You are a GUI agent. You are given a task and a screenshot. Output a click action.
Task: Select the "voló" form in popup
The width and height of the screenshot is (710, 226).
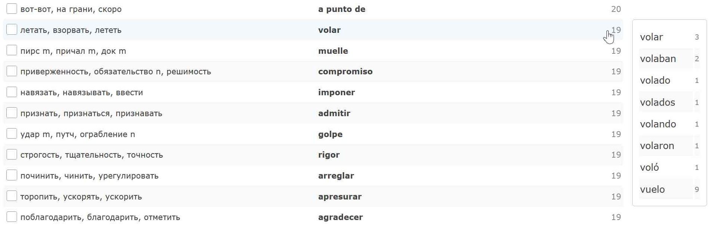[x=649, y=167]
